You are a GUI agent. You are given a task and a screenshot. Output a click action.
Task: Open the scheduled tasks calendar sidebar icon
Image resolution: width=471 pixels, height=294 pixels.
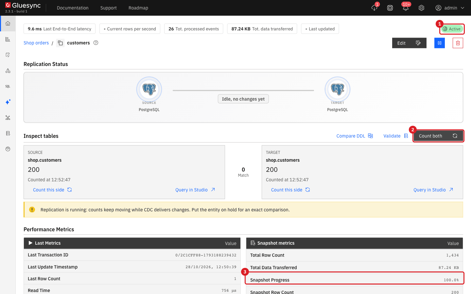8,55
